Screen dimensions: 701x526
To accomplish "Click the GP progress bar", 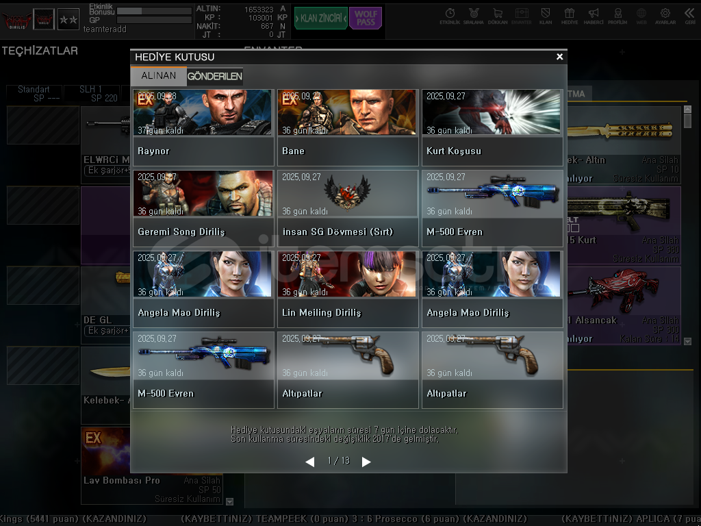I will (x=154, y=20).
